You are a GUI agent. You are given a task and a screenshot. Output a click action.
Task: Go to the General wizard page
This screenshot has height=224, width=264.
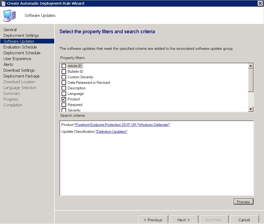[x=10, y=30]
